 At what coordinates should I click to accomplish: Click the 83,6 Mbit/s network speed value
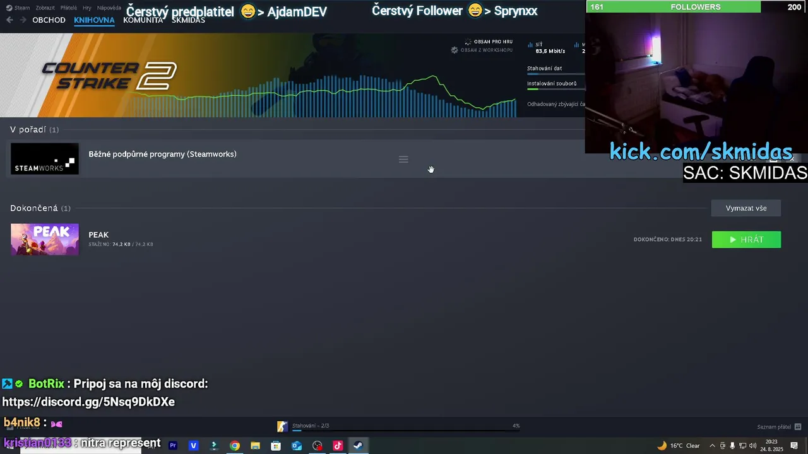click(550, 51)
